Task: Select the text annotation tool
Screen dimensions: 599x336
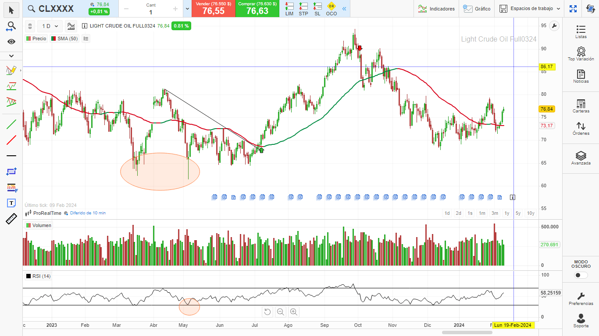Action: (x=11, y=203)
